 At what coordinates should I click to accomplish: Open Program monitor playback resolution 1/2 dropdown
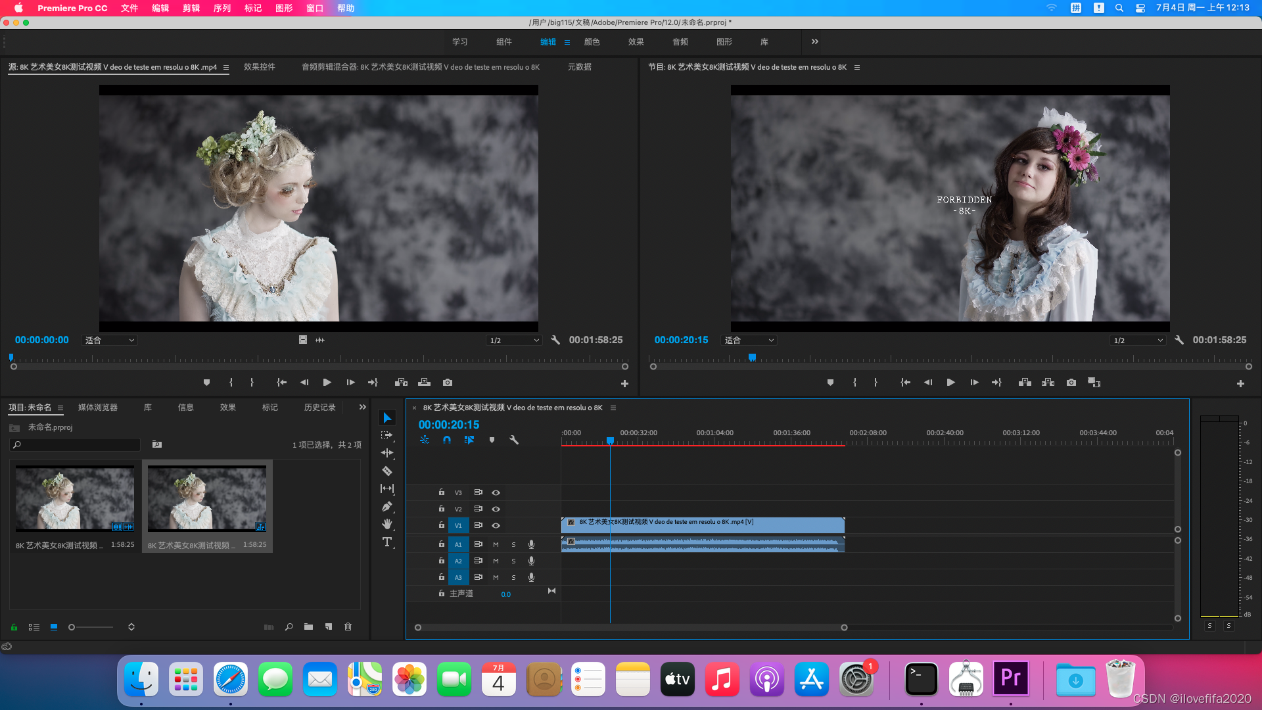click(x=1138, y=341)
